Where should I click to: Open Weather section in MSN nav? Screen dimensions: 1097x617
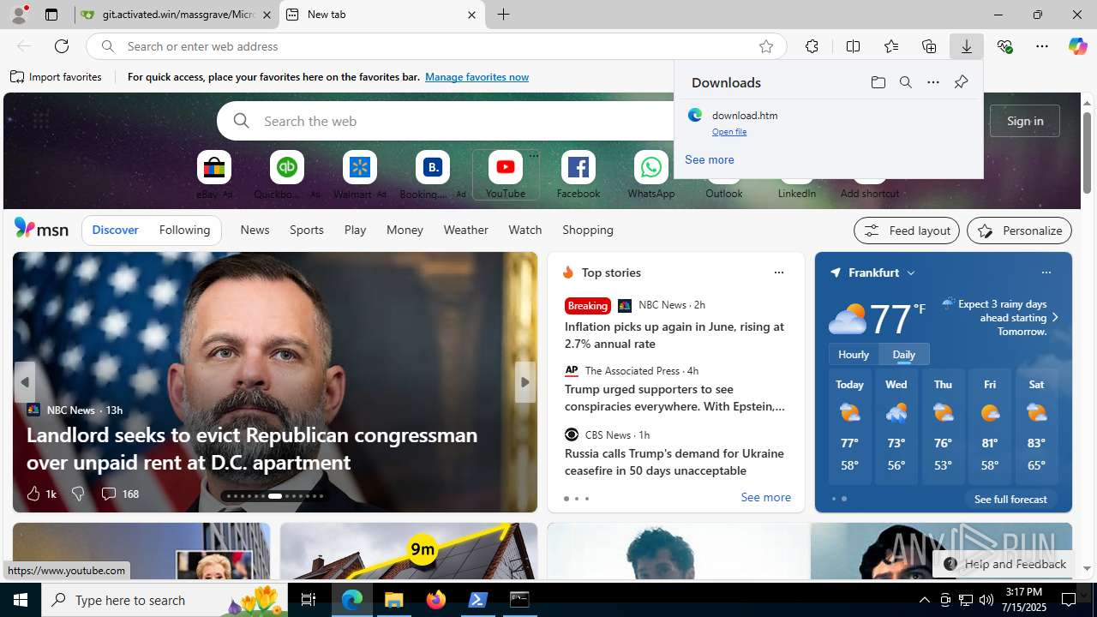[465, 230]
